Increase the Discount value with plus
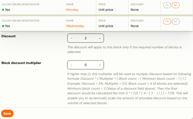Image resolution: width=193 pixels, height=119 pixels. click(100, 38)
